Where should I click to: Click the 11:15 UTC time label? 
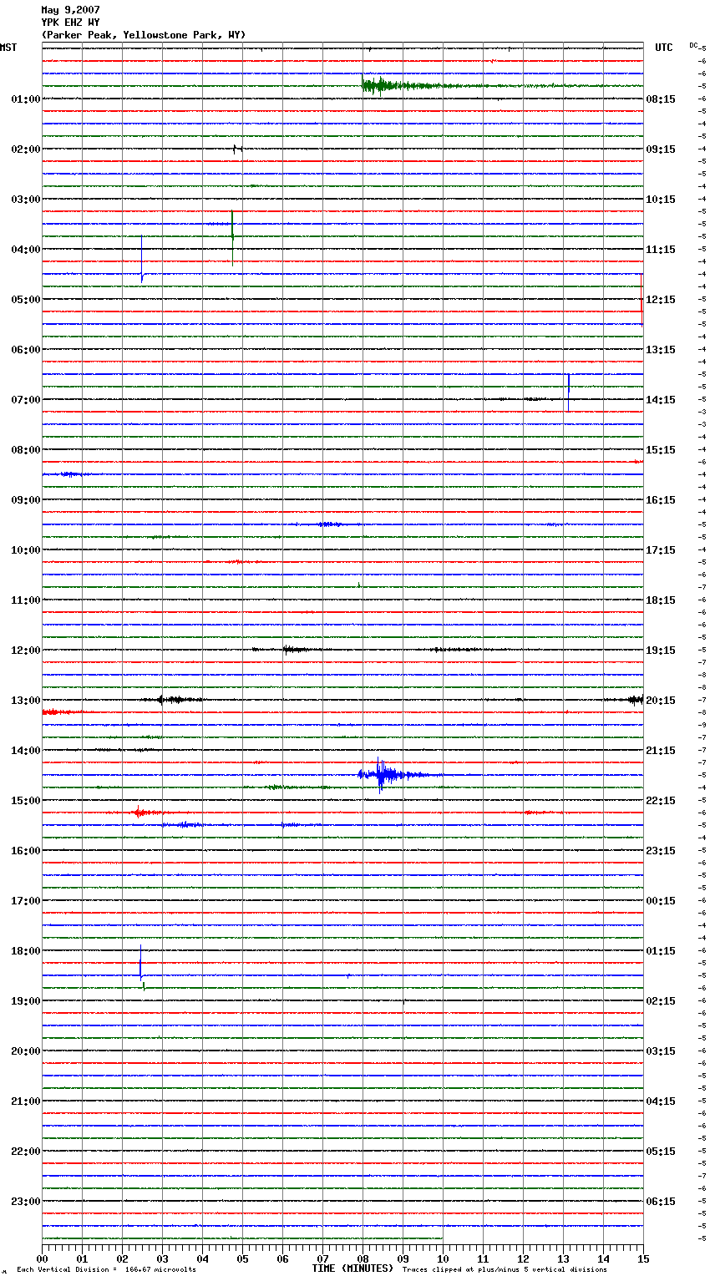pyautogui.click(x=661, y=250)
